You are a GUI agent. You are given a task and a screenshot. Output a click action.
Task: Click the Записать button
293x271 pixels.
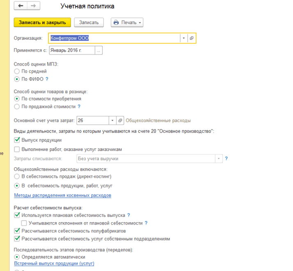89,23
